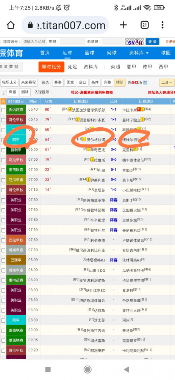Expand the 资料库 dropdown in top navigation

[x=139, y=53]
